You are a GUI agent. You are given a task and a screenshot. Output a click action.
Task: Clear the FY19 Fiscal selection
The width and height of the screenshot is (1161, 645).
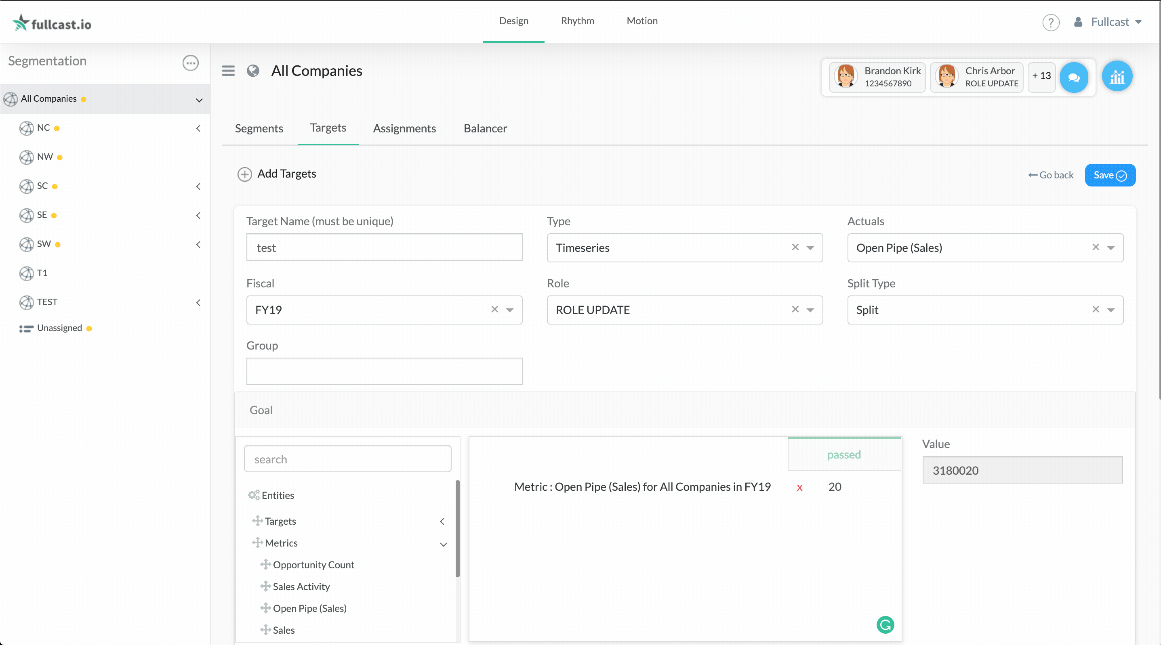[x=494, y=309]
